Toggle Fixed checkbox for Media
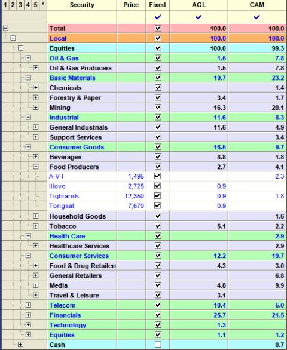Viewport: 287px width, 350px height. tap(158, 285)
